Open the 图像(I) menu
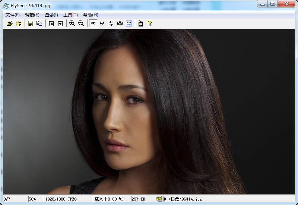Screen dimensions: 298x205 51,15
